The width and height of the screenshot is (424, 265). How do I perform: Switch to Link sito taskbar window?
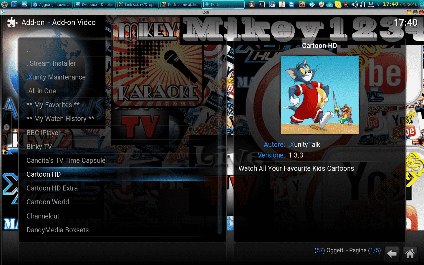pos(138,4)
